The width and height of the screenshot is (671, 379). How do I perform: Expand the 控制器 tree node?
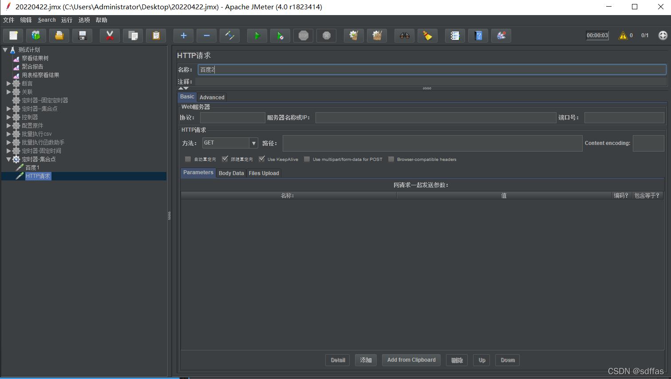click(x=8, y=117)
